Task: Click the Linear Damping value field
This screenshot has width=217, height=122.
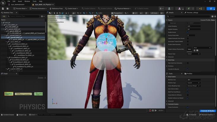Action: pos(194,26)
